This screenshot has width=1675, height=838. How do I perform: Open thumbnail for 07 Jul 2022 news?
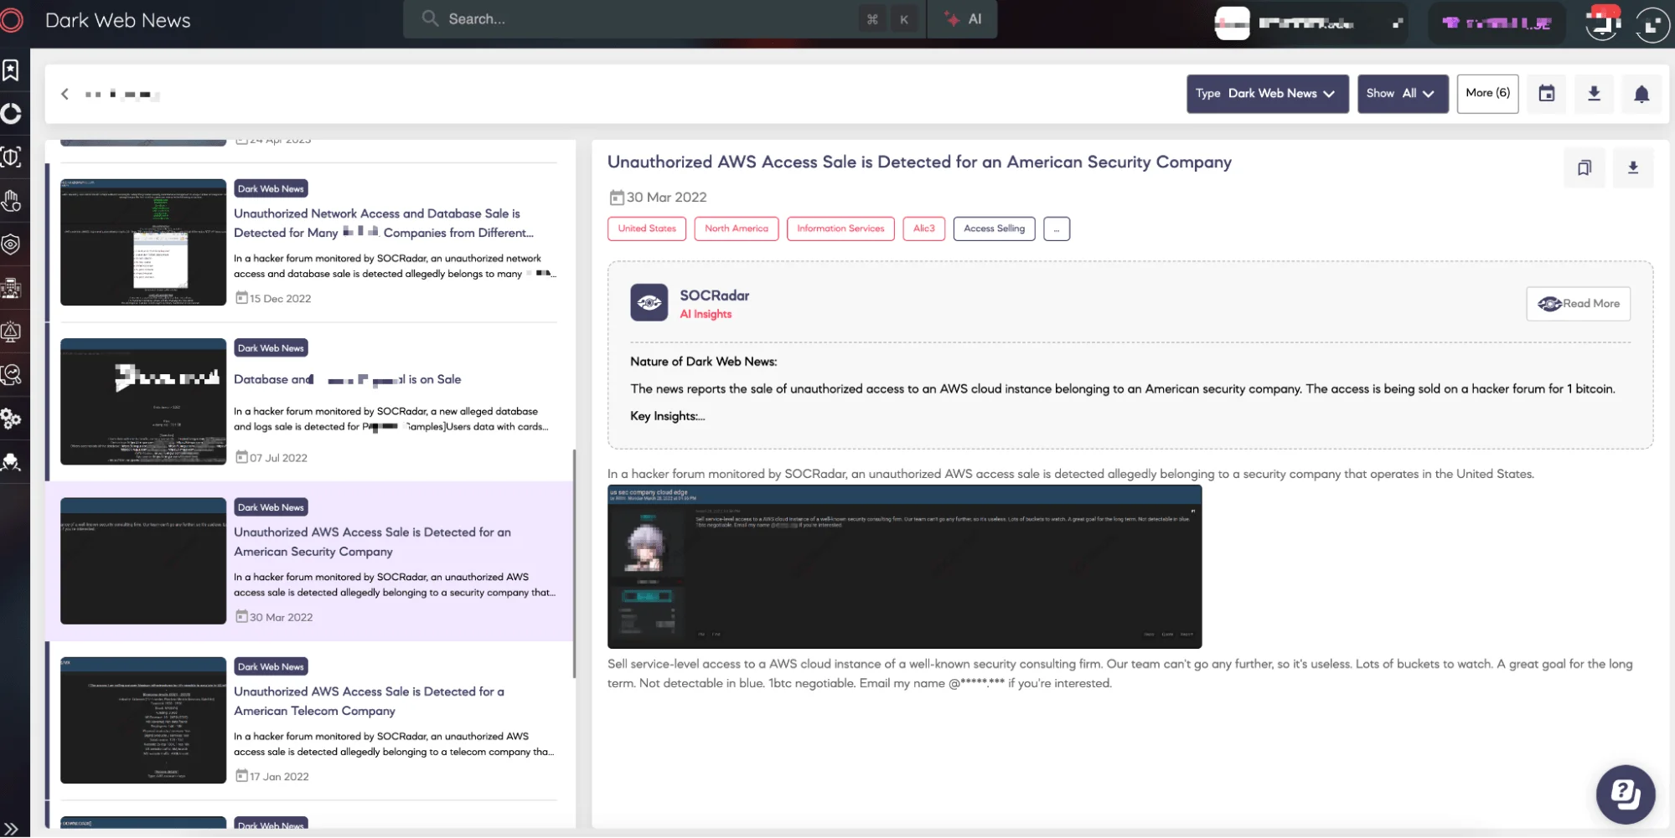tap(143, 401)
